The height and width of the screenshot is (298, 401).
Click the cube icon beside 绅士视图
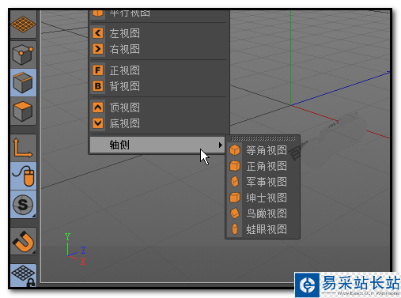point(235,198)
